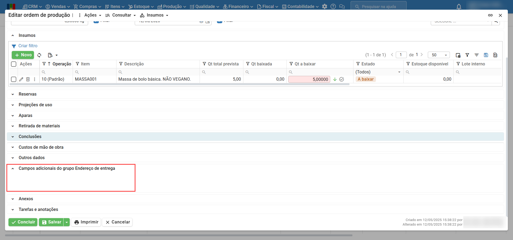Expand the Tarefas e anotações section
This screenshot has width=513, height=240.
[13, 210]
